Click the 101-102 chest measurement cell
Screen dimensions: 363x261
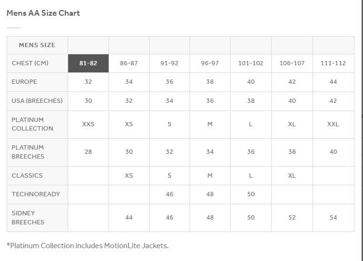coord(251,63)
